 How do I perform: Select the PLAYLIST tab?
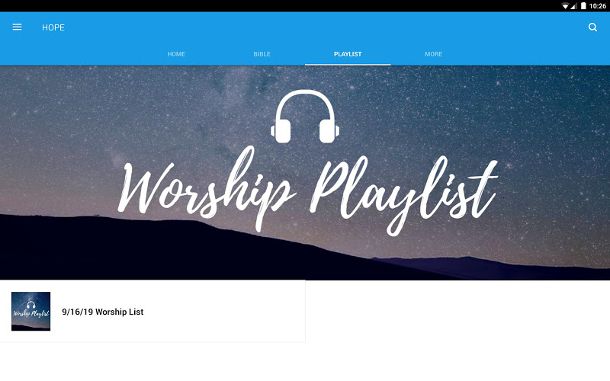tap(348, 54)
